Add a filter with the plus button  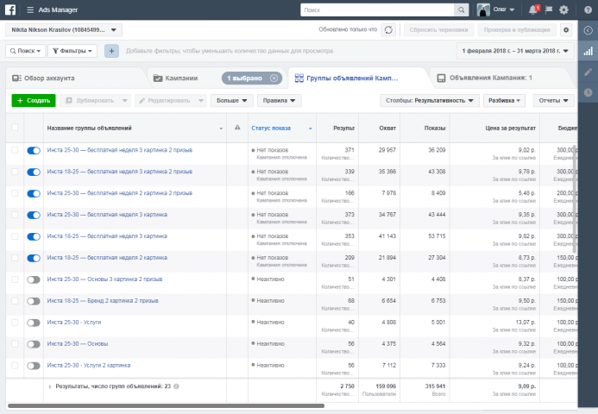pos(111,51)
